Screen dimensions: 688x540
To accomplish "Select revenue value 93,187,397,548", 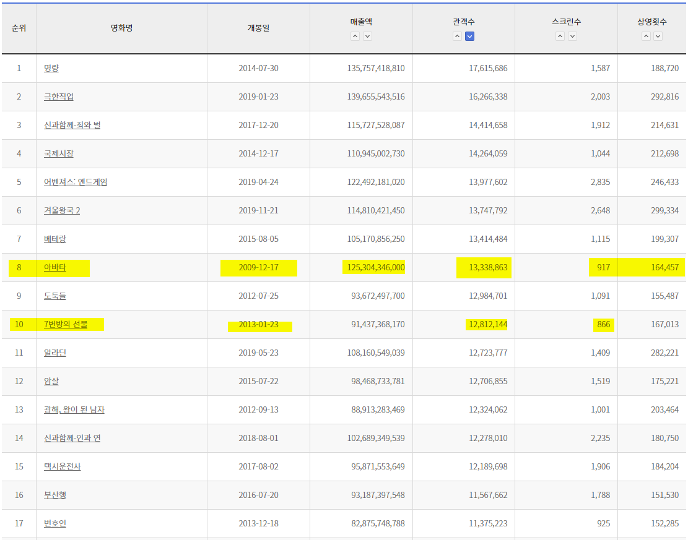I will 378,495.
